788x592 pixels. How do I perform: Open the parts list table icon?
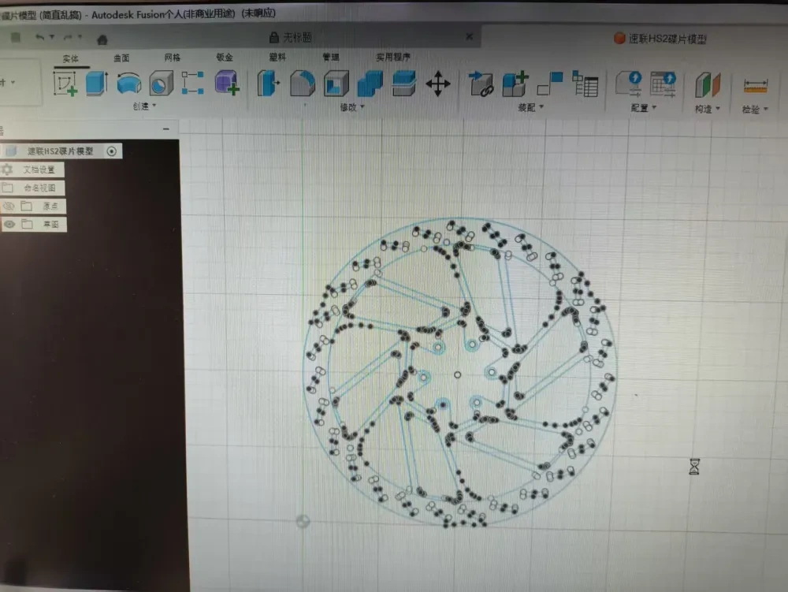(585, 84)
